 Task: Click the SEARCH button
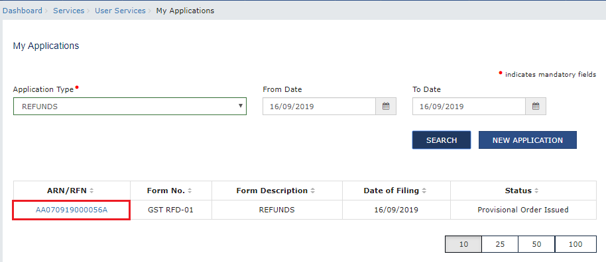point(442,140)
